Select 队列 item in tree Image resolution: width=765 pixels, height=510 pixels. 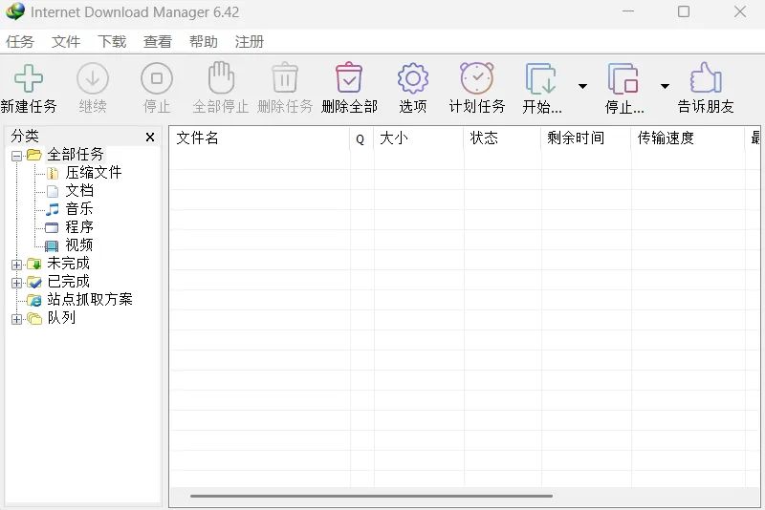coord(61,318)
